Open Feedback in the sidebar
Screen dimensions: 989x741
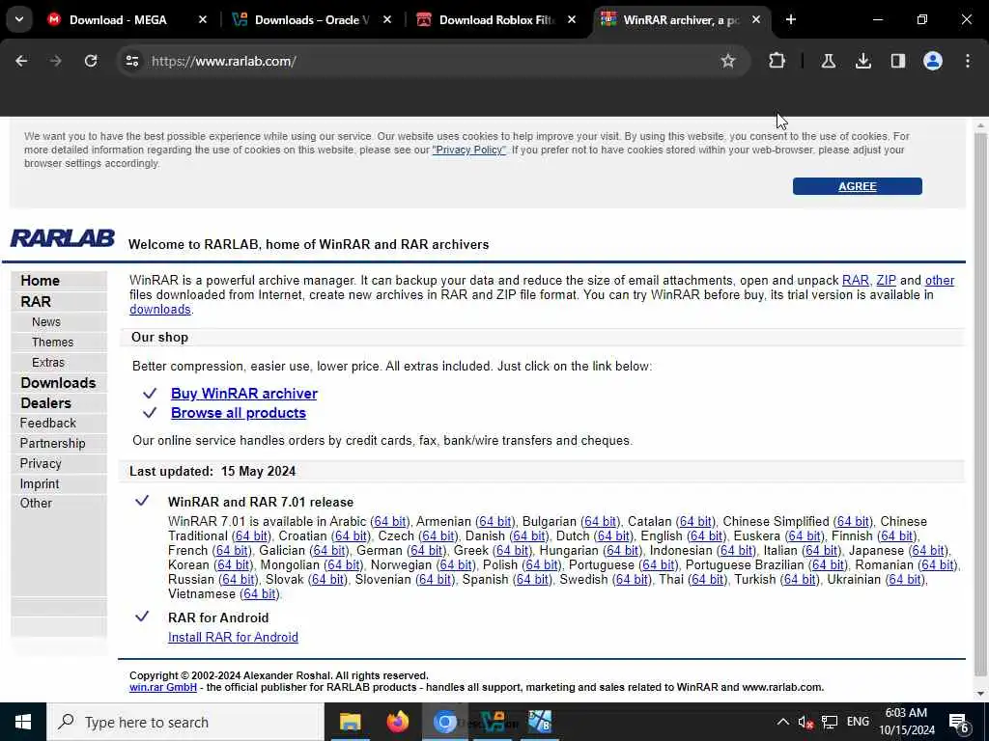48,424
